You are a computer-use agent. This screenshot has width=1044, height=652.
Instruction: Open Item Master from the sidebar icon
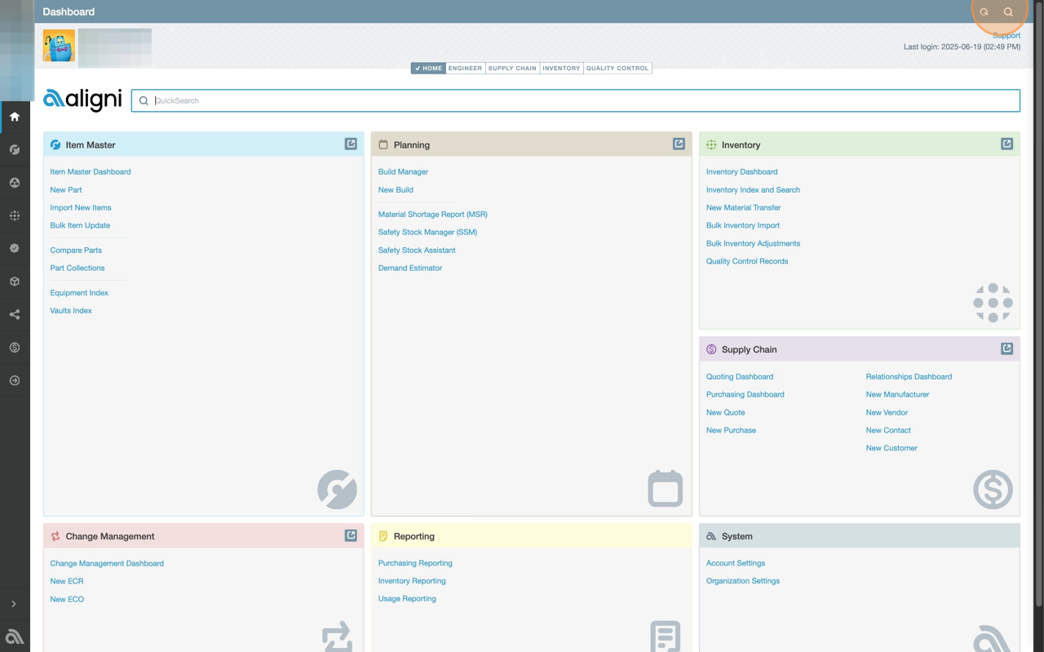pyautogui.click(x=15, y=149)
